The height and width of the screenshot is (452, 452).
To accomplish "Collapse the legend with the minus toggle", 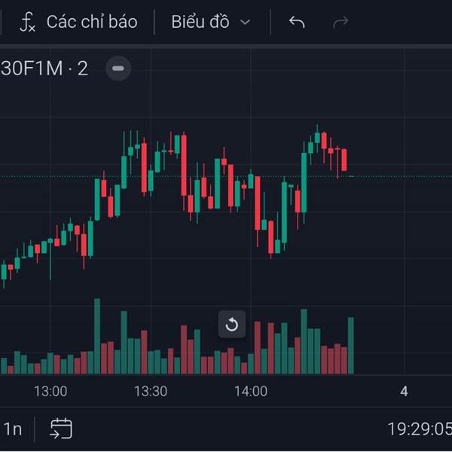I will (118, 69).
